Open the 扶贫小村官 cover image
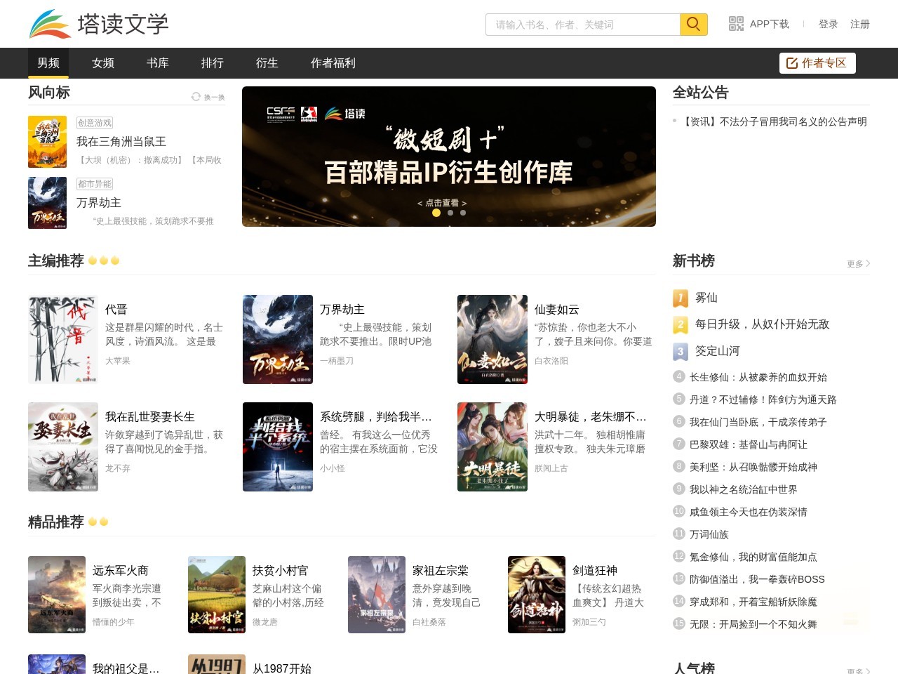This screenshot has width=898, height=674. (217, 595)
